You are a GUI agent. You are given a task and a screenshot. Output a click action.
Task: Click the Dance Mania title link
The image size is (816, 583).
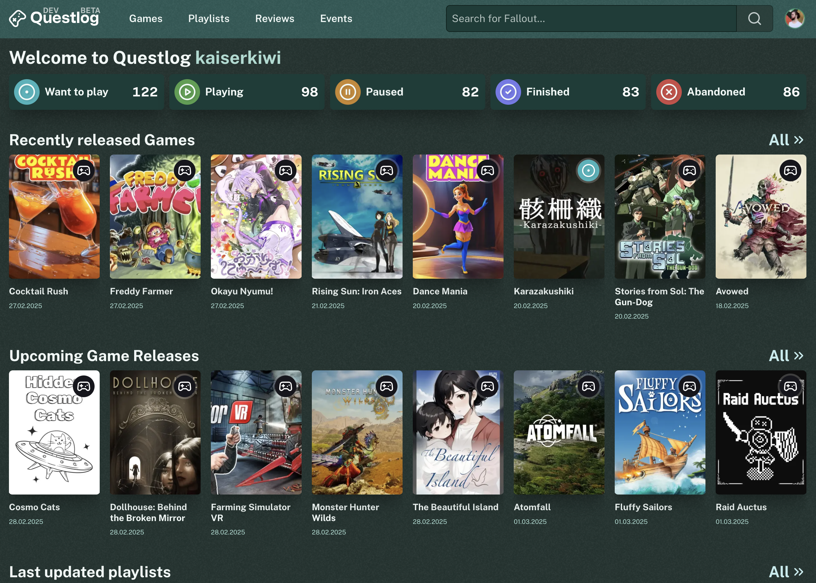tap(440, 291)
